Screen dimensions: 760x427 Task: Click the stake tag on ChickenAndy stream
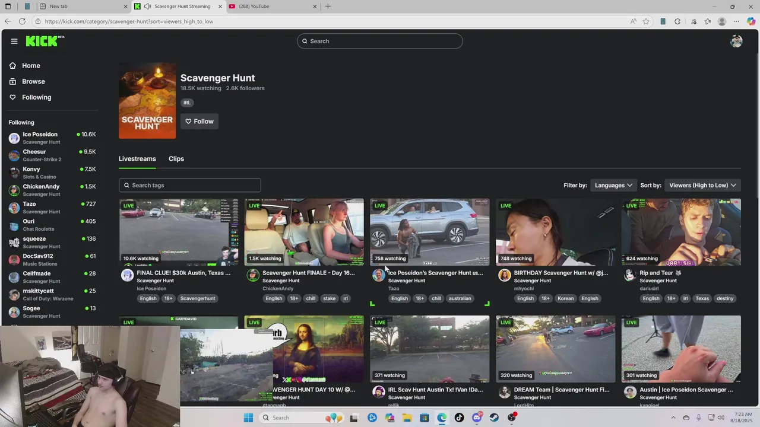click(x=330, y=298)
